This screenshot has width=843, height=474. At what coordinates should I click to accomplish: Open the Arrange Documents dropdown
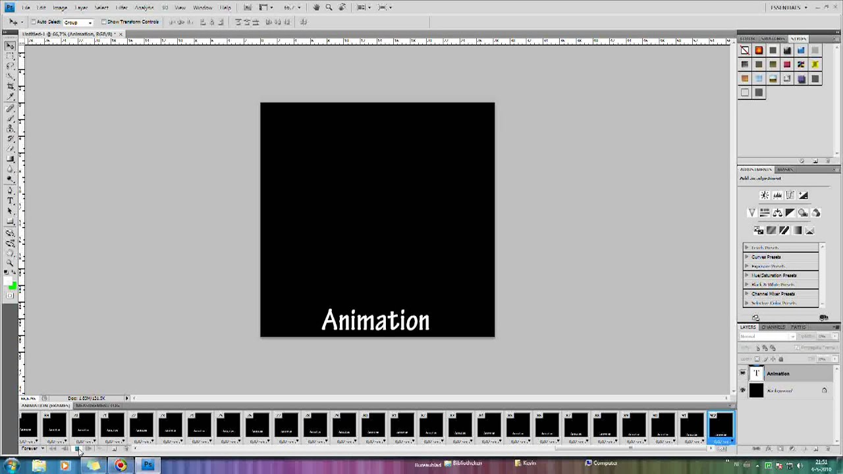[364, 7]
